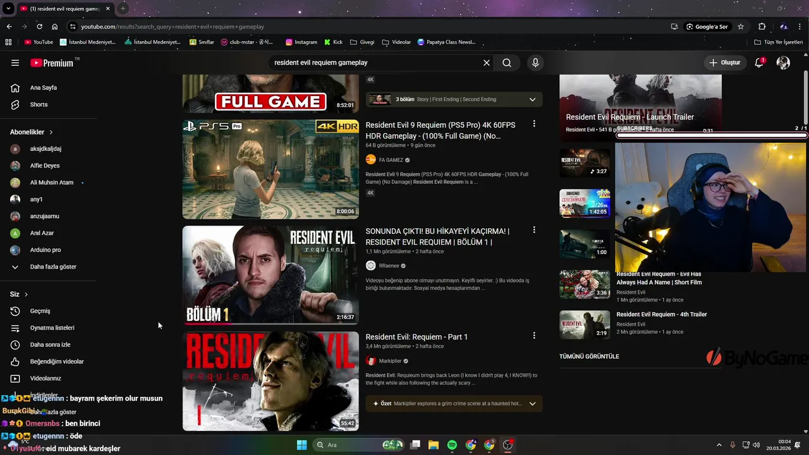Click the taskbar Ara search box
Image resolution: width=809 pixels, height=455 pixels.
359,445
